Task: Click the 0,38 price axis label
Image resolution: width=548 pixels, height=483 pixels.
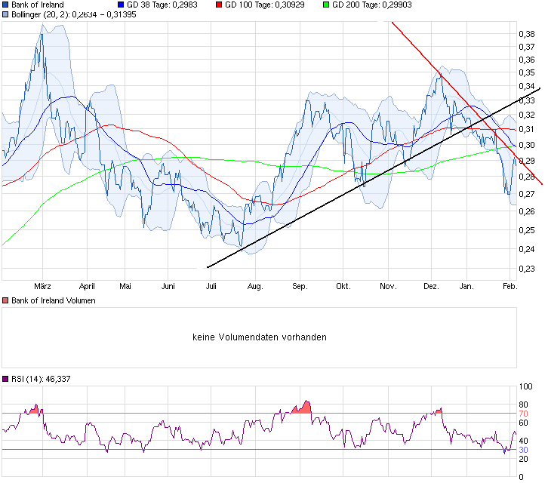Action: pos(526,34)
